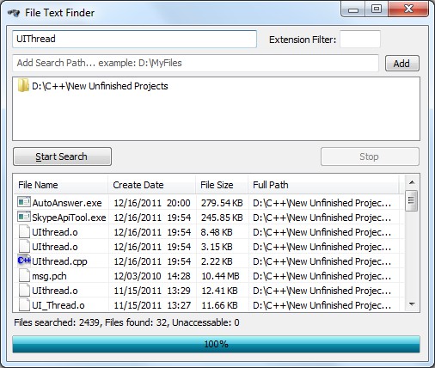Click the search text field containing UIThread
Image resolution: width=435 pixels, height=368 pixels.
(134, 39)
